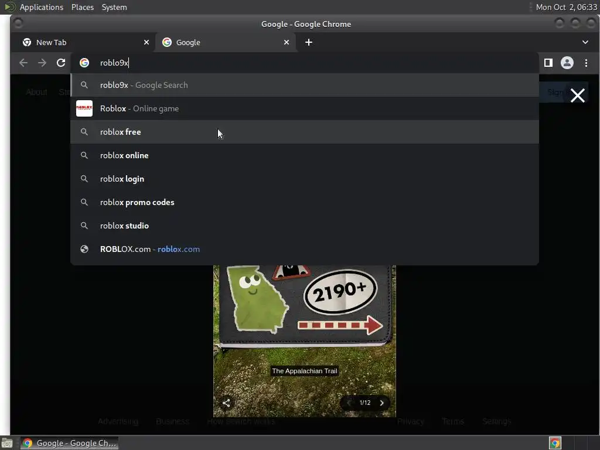Open the Privacy footer link

pos(411,421)
